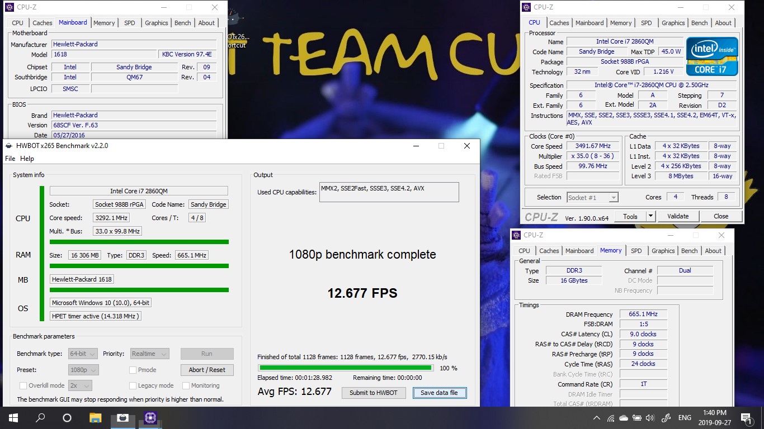This screenshot has height=429, width=764.
Task: Click the HPET timer active (14.318 MHz) field
Action: (x=95, y=316)
